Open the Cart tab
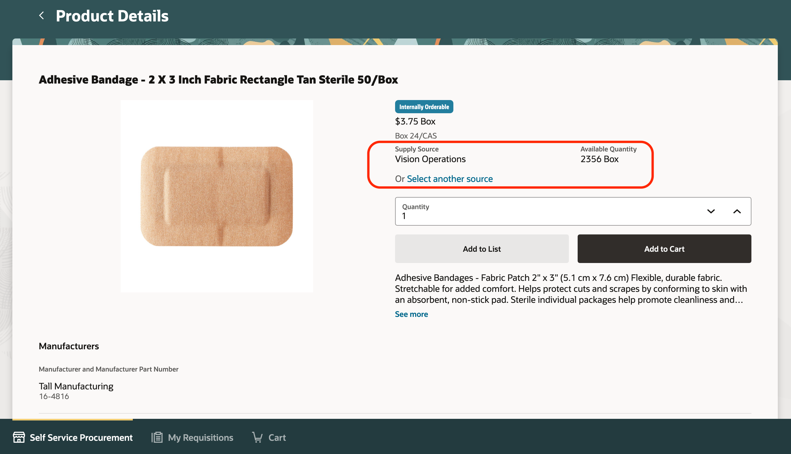This screenshot has height=454, width=791. [277, 438]
